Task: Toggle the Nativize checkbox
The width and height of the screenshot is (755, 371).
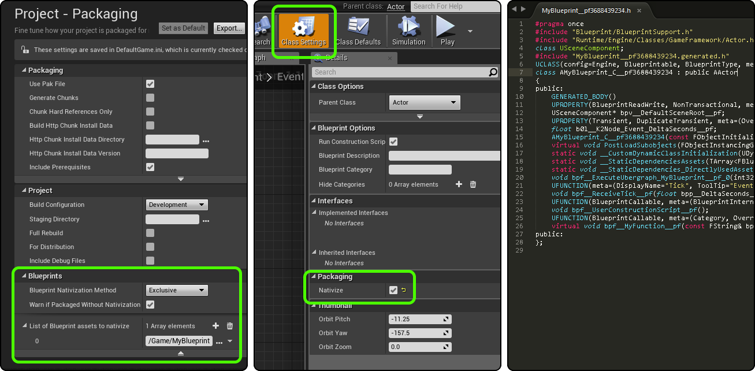Action: (x=393, y=290)
